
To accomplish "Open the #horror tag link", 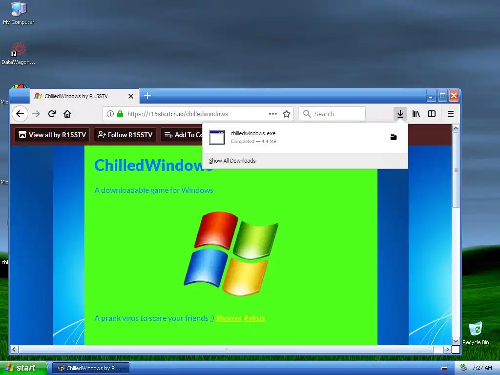I will [229, 318].
